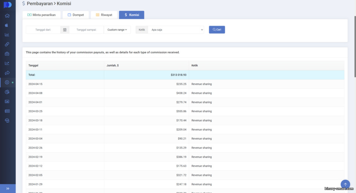The image size is (356, 193).
Task: Open the home icon in sidebar
Action: tap(7, 16)
